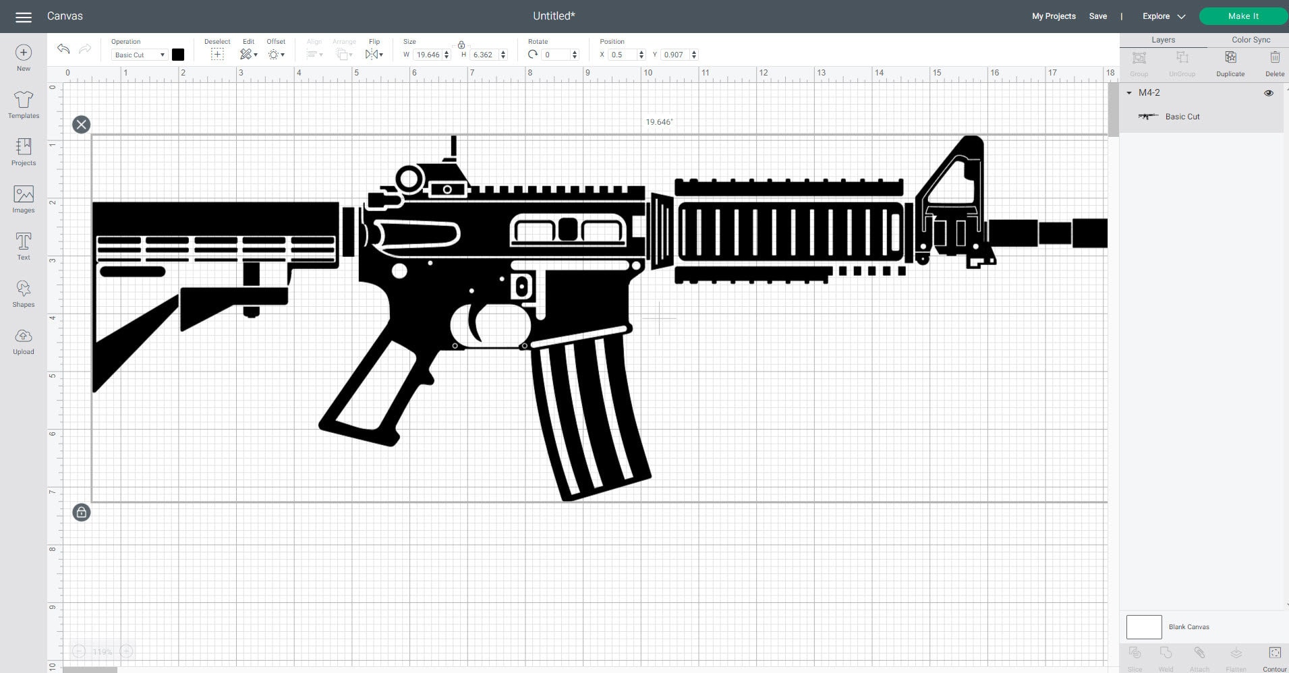Click the Undo arrow

(63, 49)
